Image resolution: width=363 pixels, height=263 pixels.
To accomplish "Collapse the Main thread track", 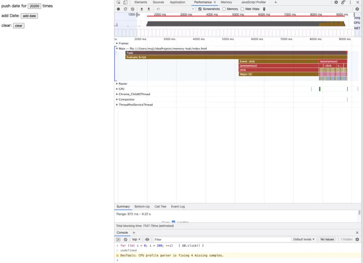I will (117, 49).
